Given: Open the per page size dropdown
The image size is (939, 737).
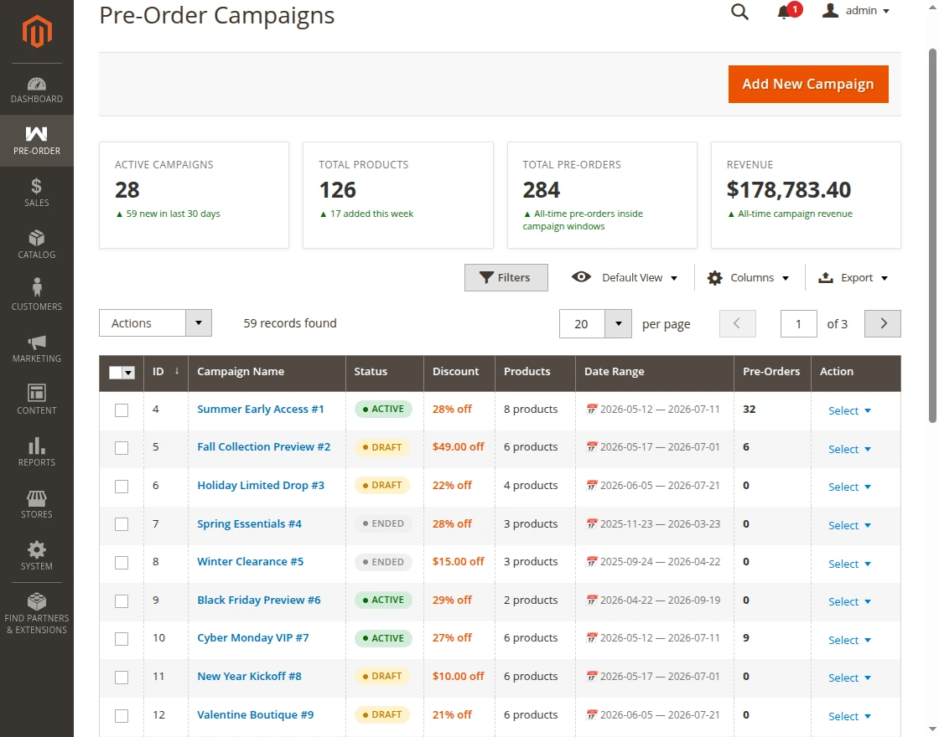Looking at the screenshot, I should pos(618,323).
